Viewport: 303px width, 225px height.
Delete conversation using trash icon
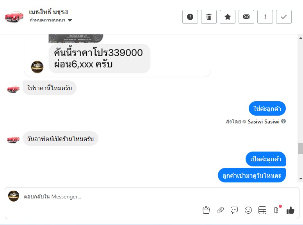point(209,17)
